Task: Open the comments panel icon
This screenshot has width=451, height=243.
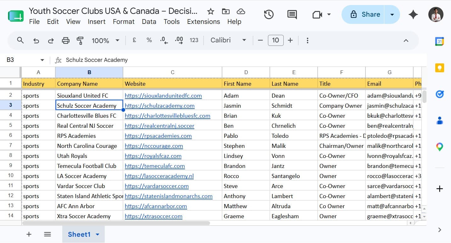Action: [292, 14]
